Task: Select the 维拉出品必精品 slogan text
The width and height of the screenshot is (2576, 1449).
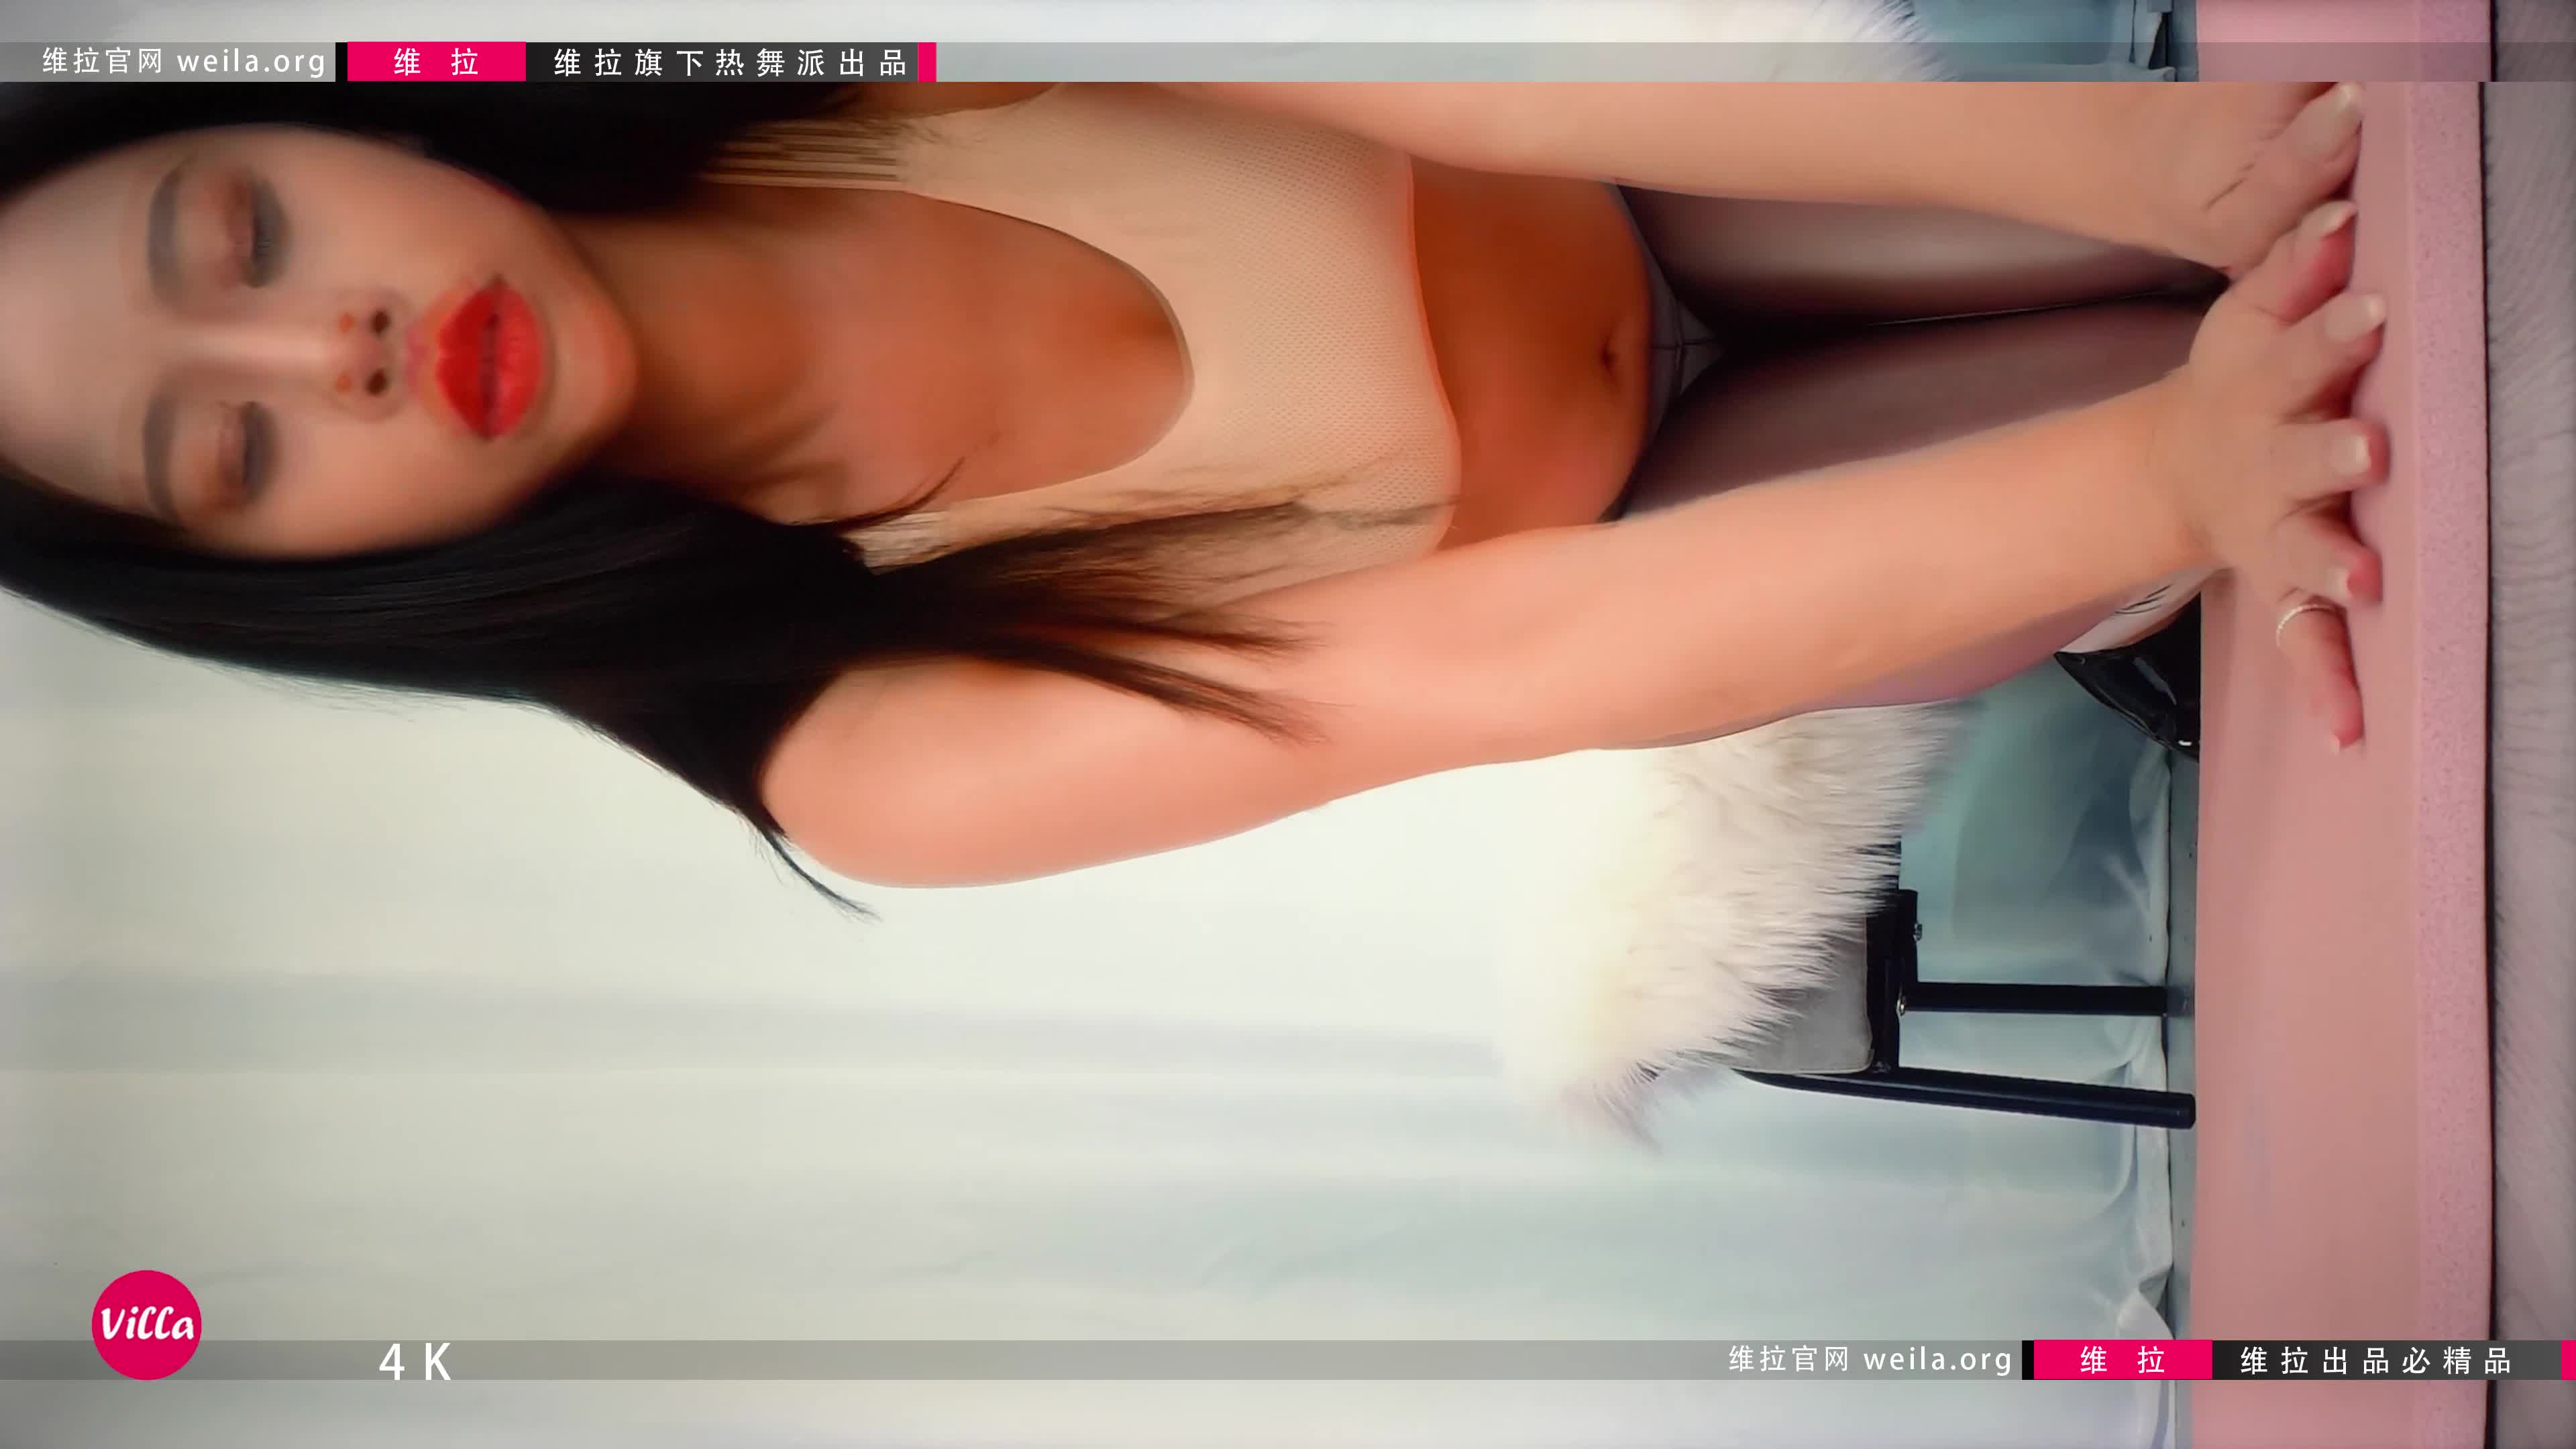Action: click(2375, 1361)
